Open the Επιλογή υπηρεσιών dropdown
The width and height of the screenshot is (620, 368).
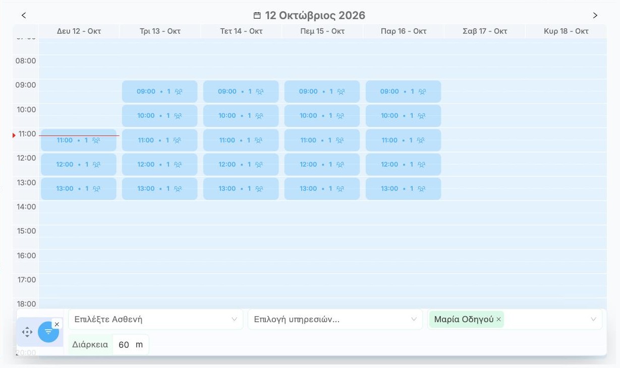pos(335,319)
